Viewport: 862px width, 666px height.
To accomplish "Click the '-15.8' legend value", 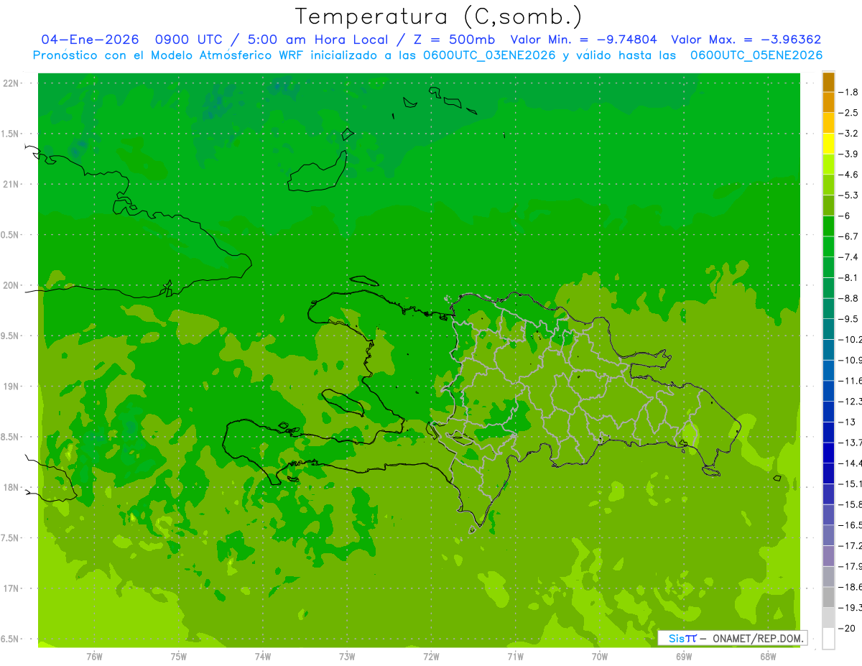I will [850, 504].
